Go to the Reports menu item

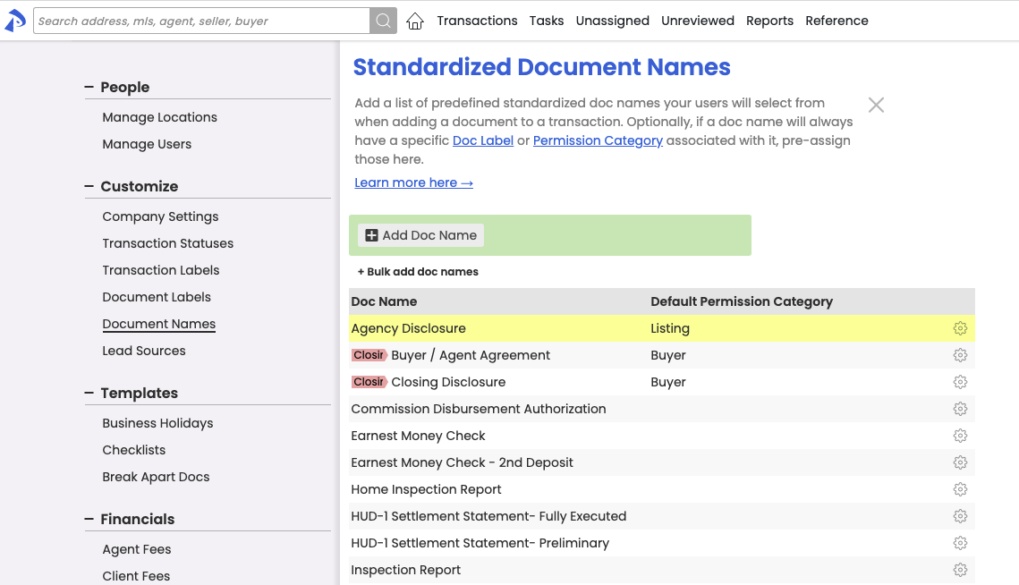769,21
